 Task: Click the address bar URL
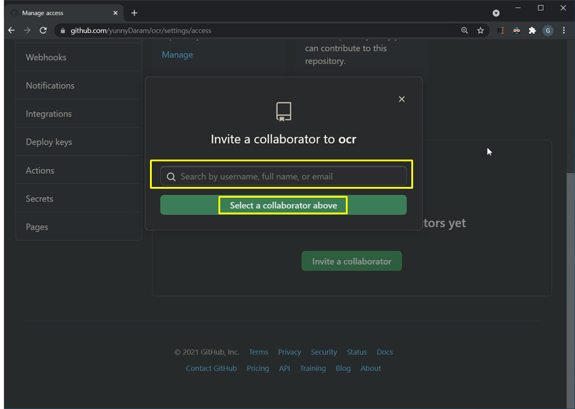141,31
